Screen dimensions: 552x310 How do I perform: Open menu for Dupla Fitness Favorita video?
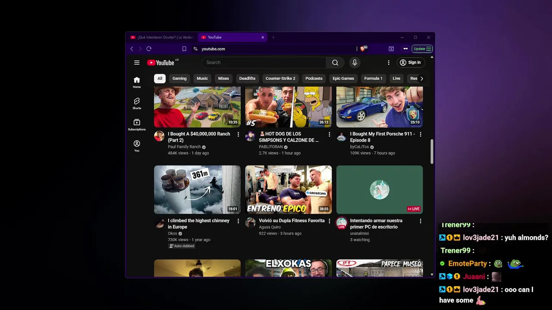tap(329, 221)
